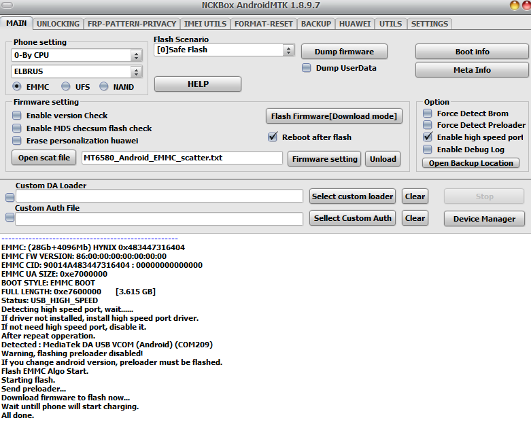Viewport: 531px width, 435px height.
Task: Open the Firmware setting button
Action: 324,159
